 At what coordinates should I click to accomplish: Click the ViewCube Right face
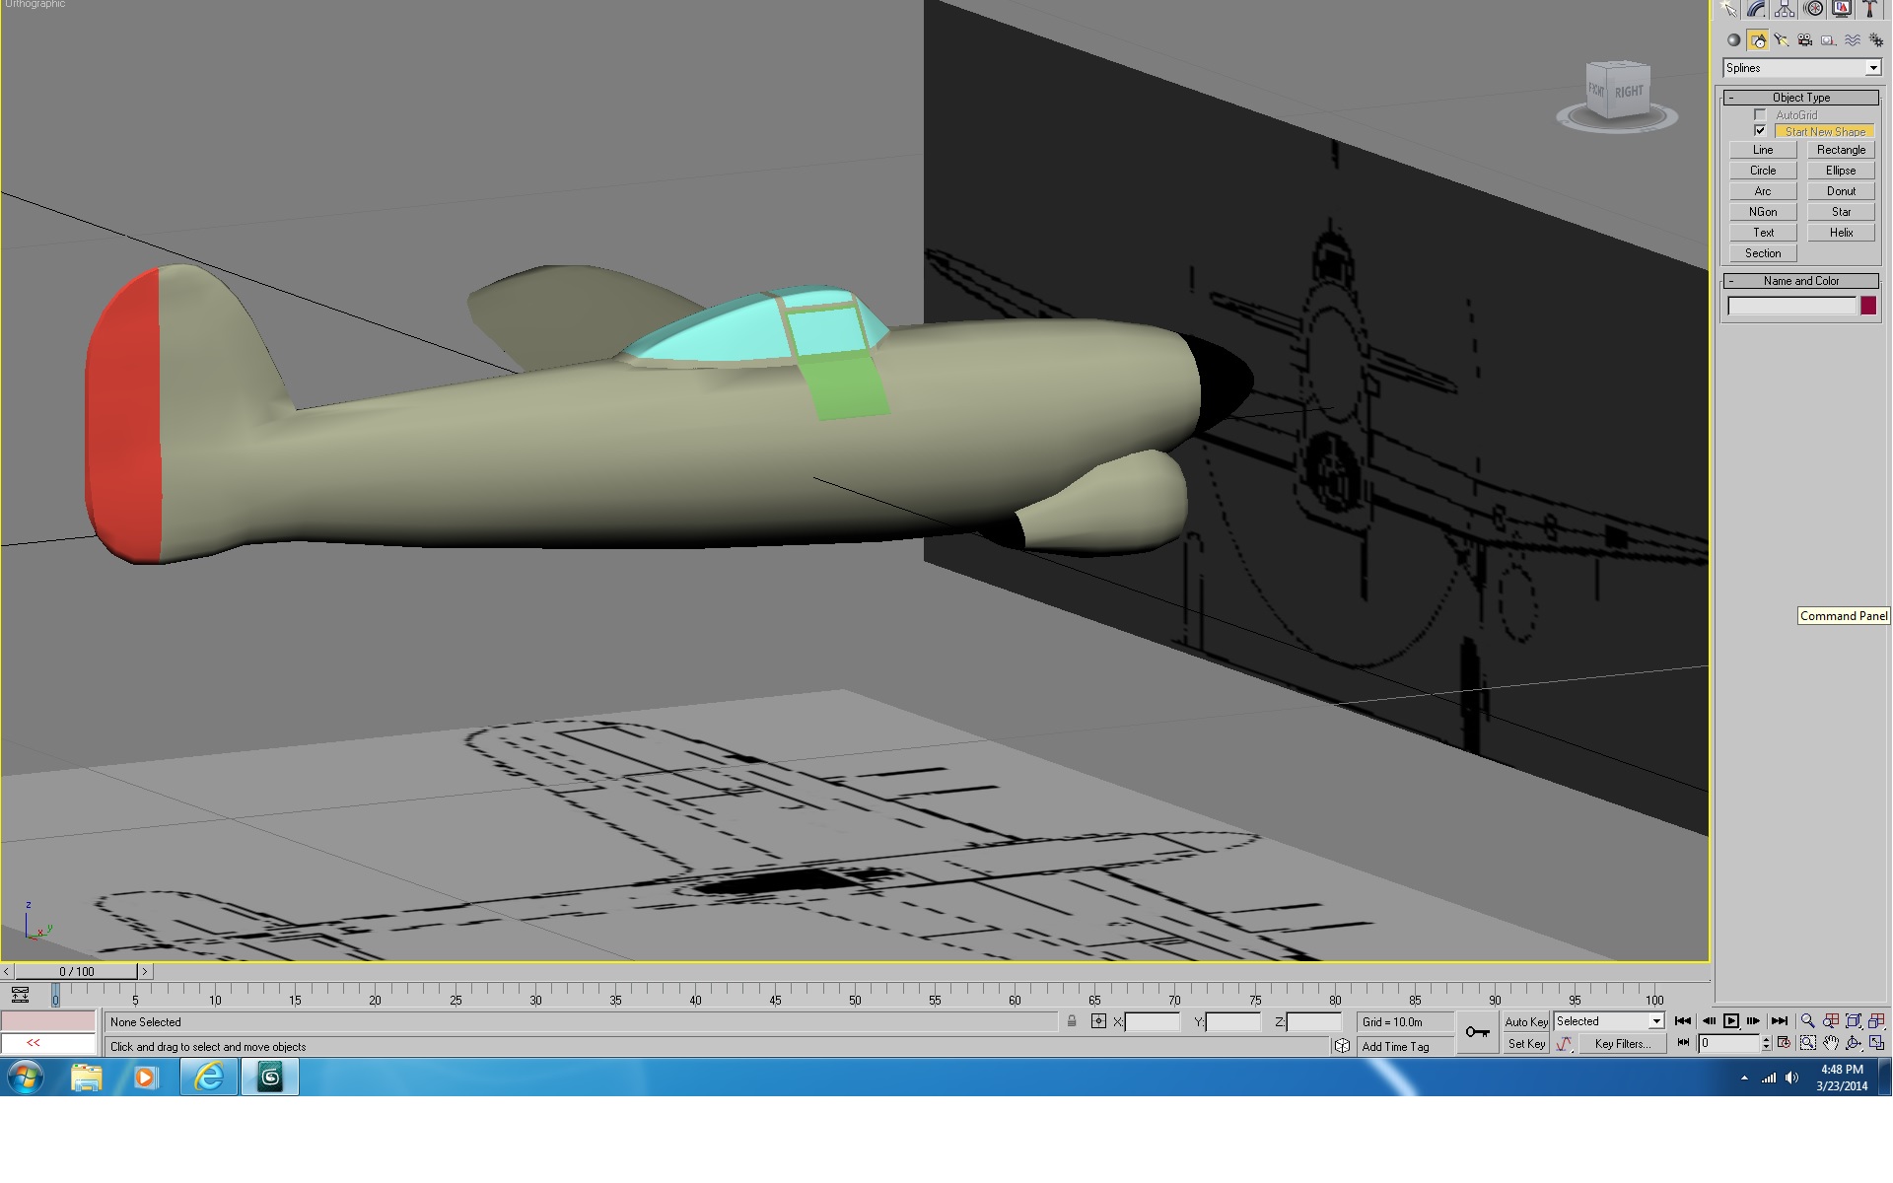click(x=1629, y=92)
